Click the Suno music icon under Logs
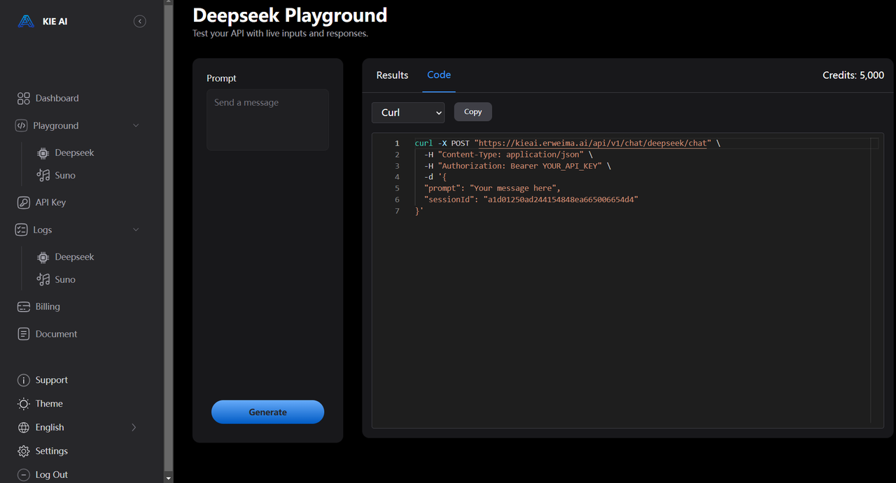Screen dimensions: 896x483 pyautogui.click(x=43, y=280)
